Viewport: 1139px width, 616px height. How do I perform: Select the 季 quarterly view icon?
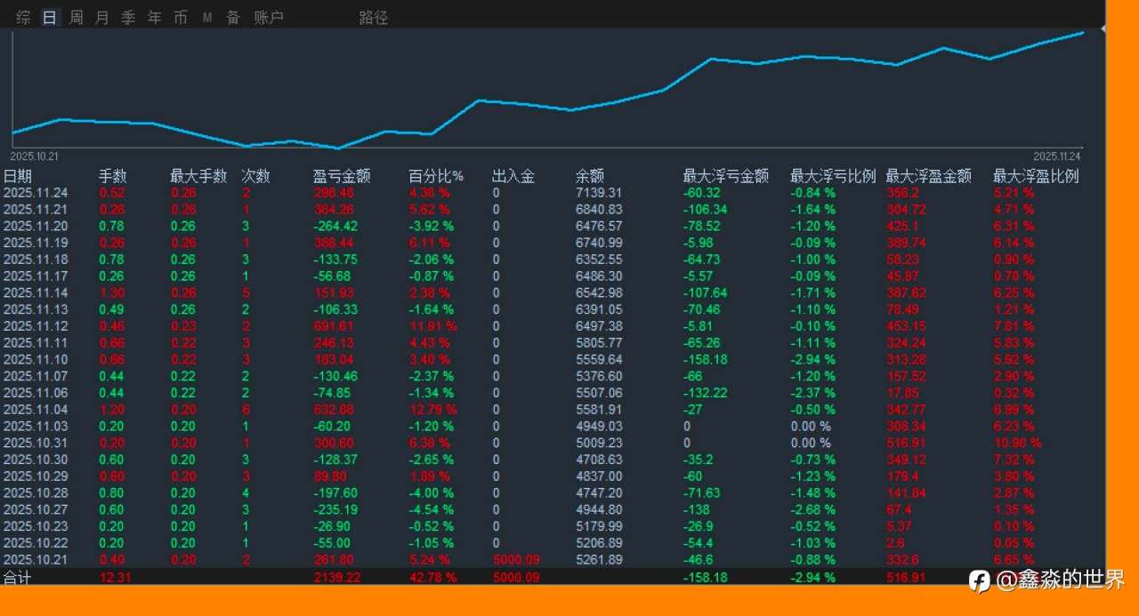pyautogui.click(x=127, y=16)
